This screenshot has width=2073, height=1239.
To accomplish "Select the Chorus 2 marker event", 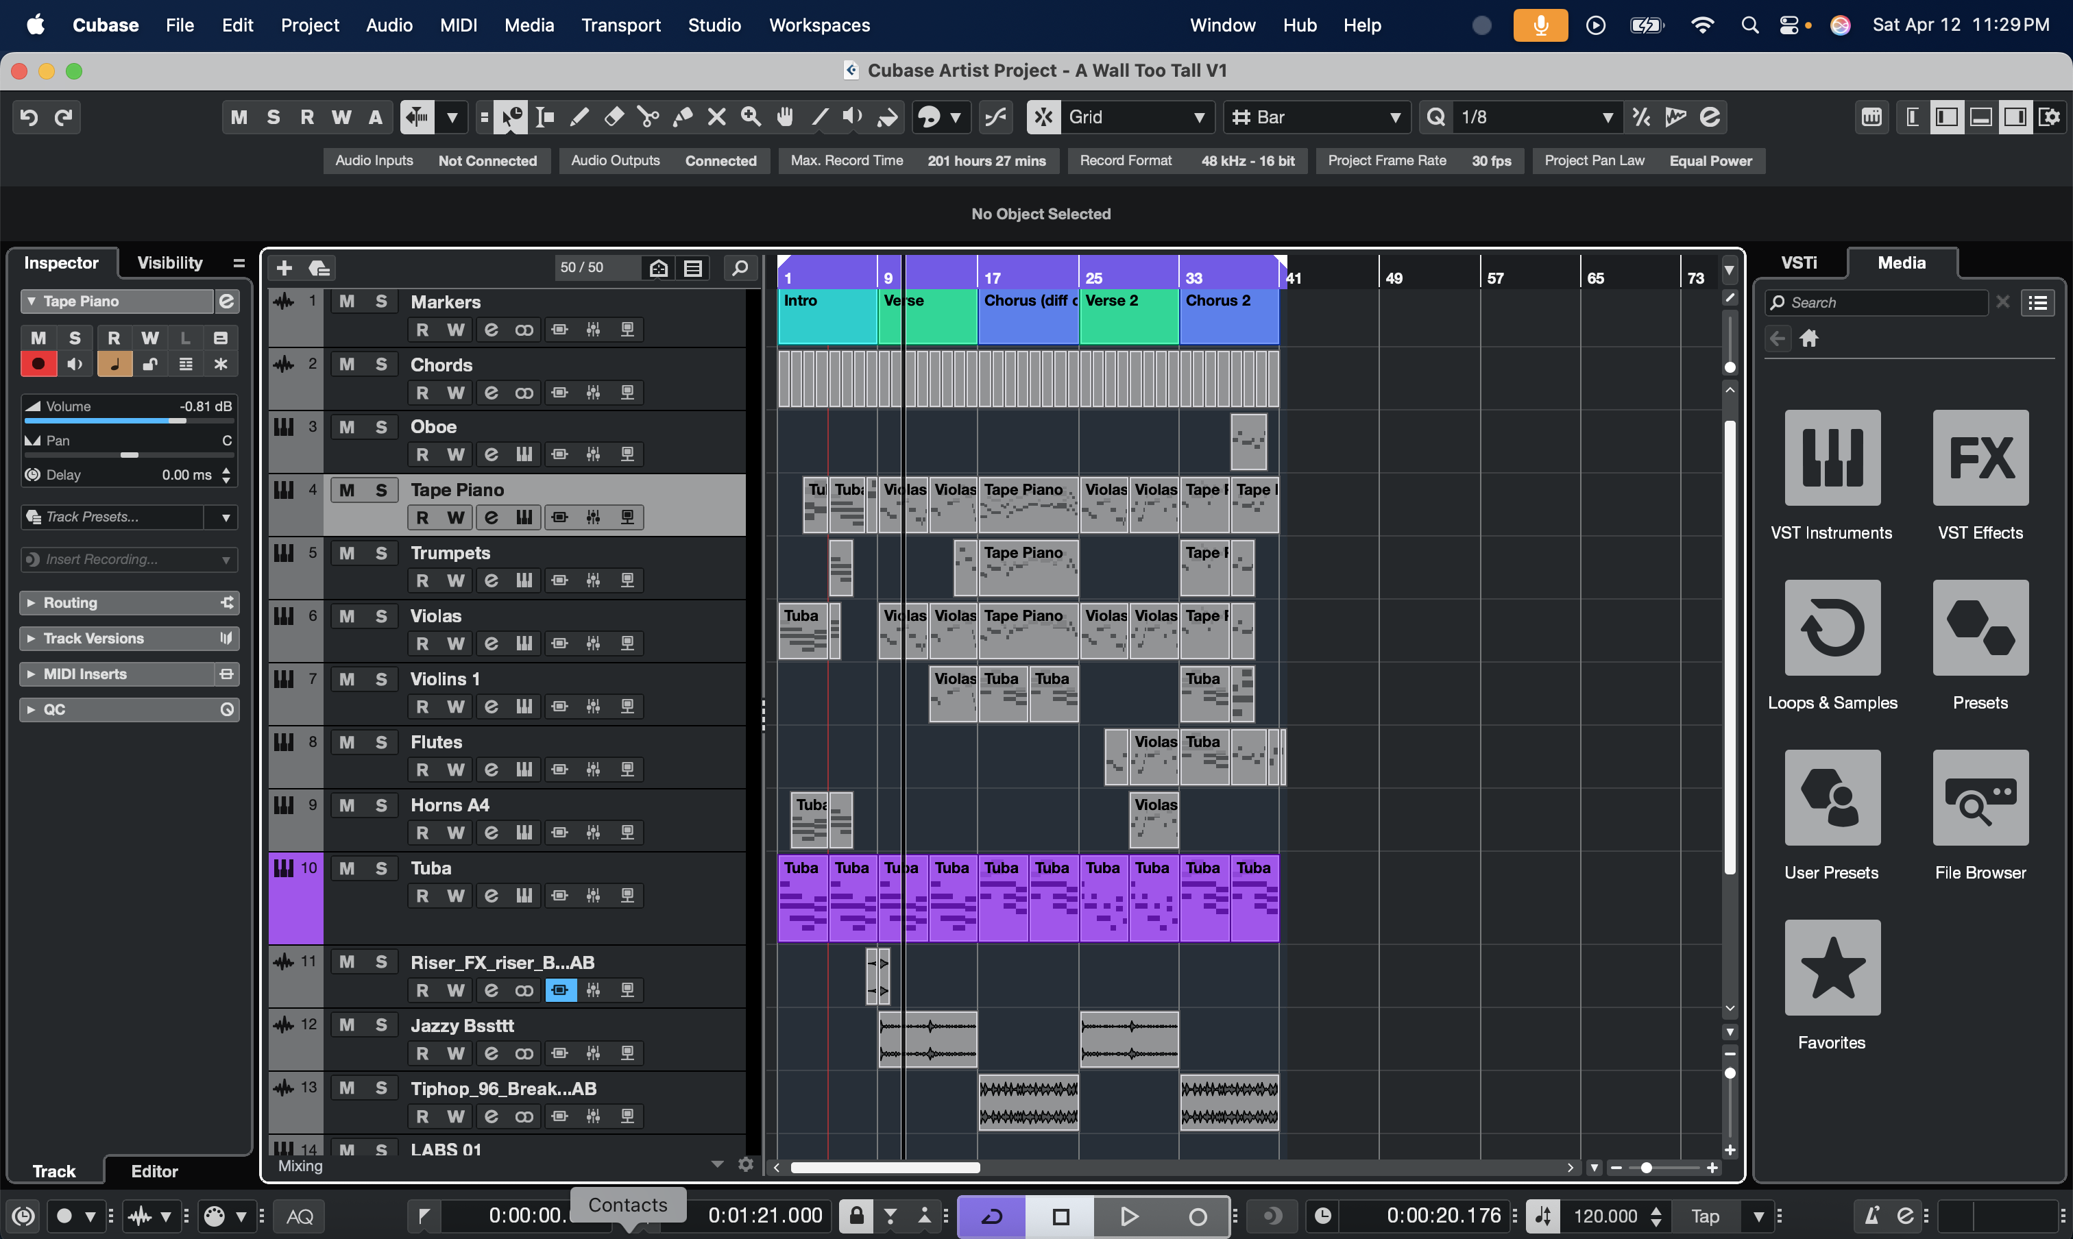I will pyautogui.click(x=1228, y=316).
